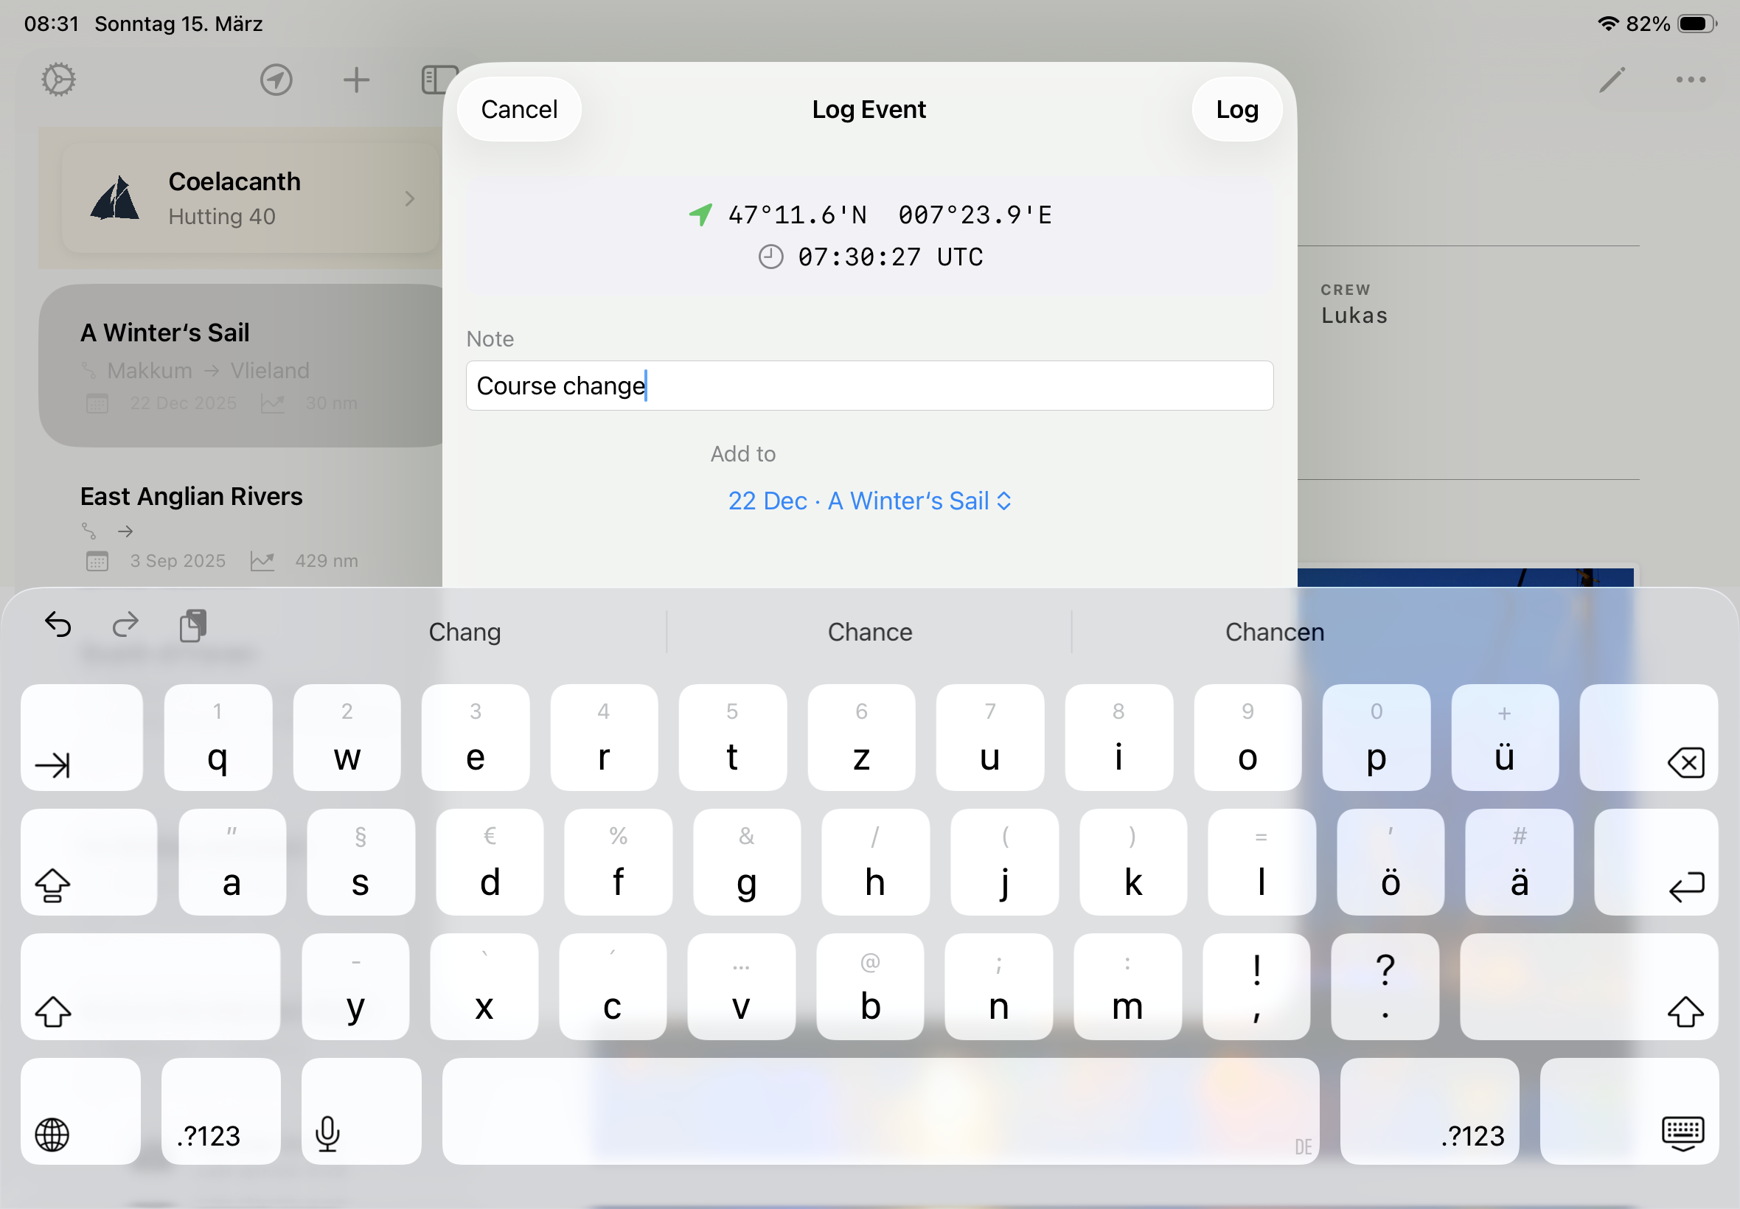Select the pencil edit icon top right
Image resolution: width=1740 pixels, height=1209 pixels.
[1612, 79]
